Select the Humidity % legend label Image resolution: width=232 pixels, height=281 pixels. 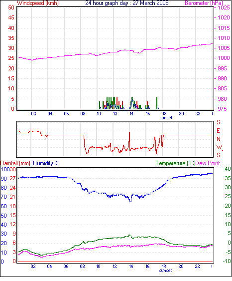[46, 163]
